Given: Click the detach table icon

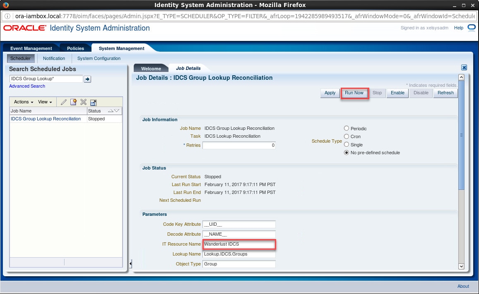Looking at the screenshot, I should (93, 102).
